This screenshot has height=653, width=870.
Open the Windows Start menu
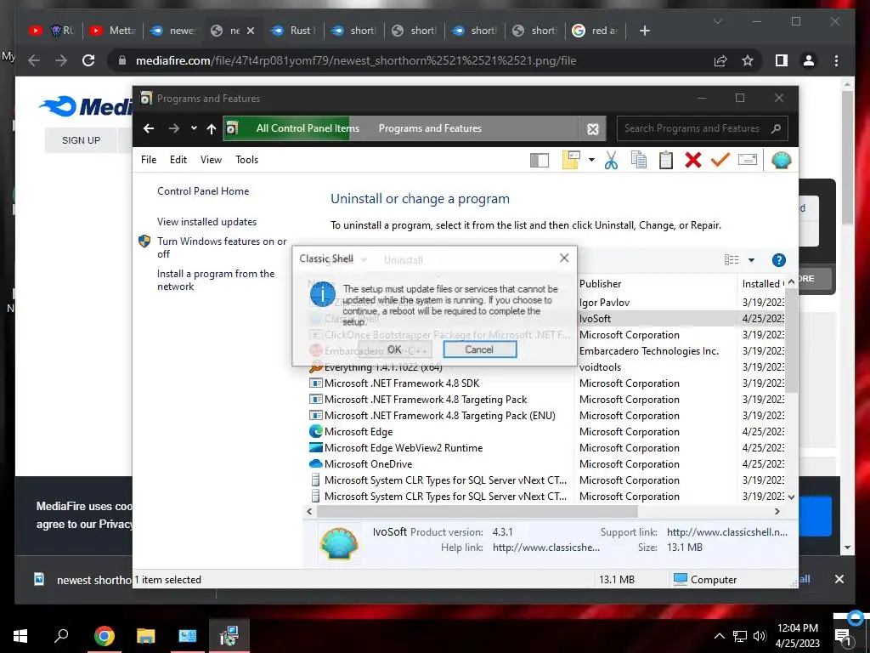[20, 636]
